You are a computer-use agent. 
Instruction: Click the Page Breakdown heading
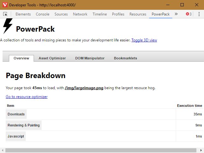[36, 76]
